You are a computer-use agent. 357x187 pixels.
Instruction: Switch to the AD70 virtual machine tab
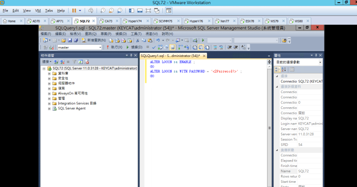pos(33,21)
